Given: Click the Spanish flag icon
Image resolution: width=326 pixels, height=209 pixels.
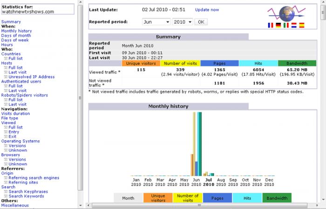Looking at the screenshot, I should [301, 26].
